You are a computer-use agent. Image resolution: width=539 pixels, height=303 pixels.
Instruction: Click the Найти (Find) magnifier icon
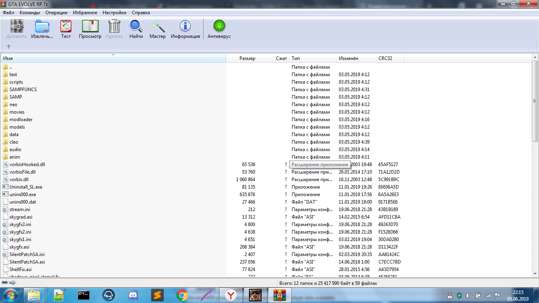click(136, 29)
